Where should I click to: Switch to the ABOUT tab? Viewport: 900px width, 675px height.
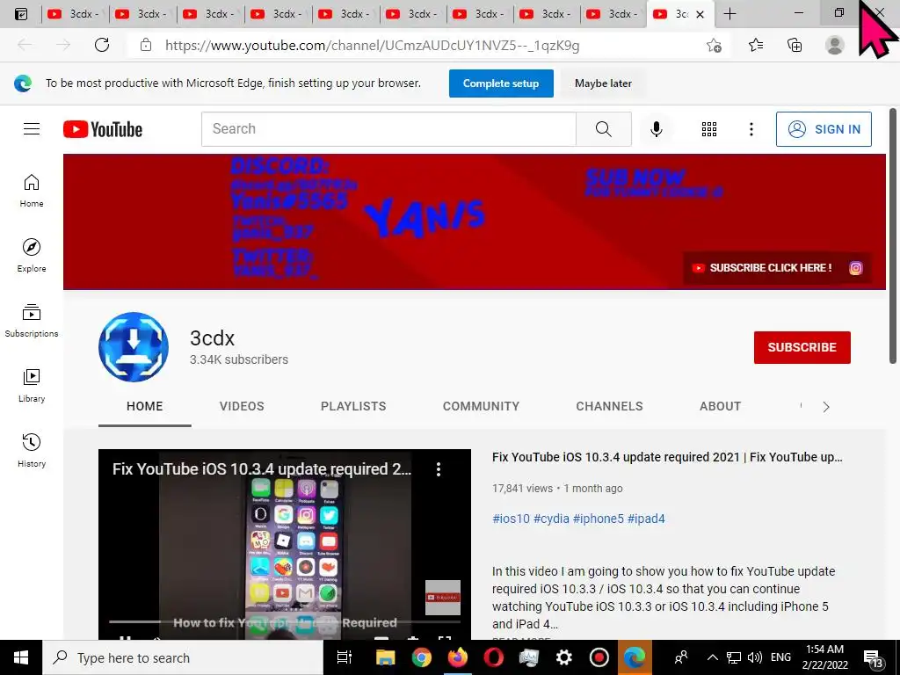click(x=721, y=406)
